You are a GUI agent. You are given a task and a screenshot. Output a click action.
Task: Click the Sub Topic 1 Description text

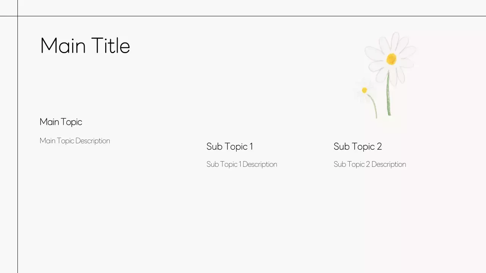coord(241,164)
